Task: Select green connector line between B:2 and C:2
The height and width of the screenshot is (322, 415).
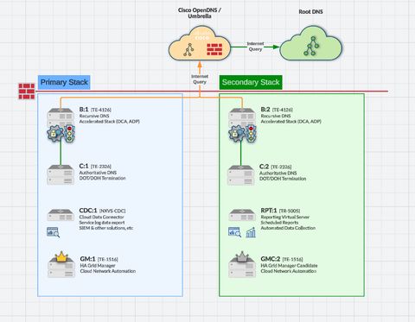Action: (241, 153)
